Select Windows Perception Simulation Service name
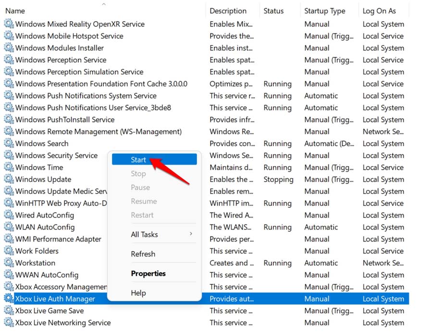Viewport: 421px width, 333px height. (x=79, y=72)
